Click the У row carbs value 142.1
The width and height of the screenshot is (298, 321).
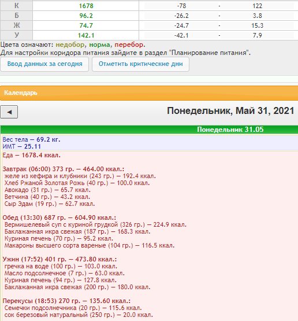point(86,35)
